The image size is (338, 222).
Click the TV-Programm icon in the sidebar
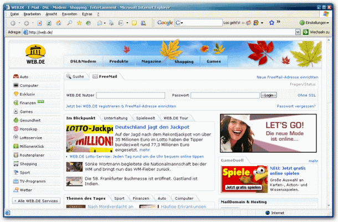click(x=16, y=181)
